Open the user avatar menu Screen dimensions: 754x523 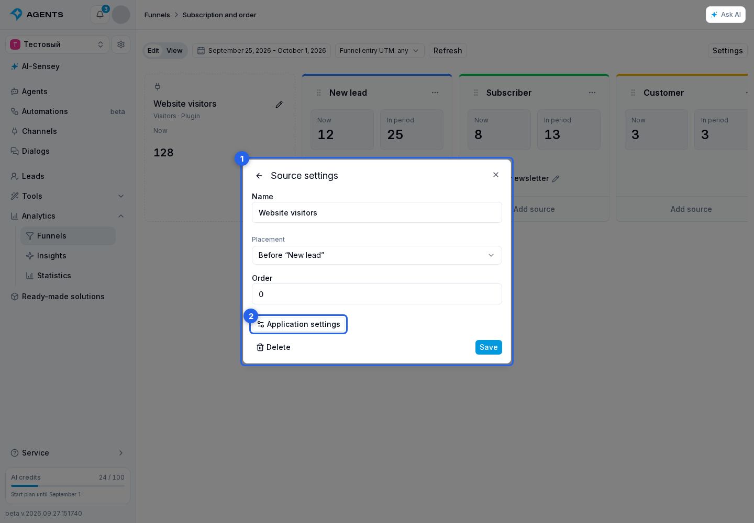[121, 15]
